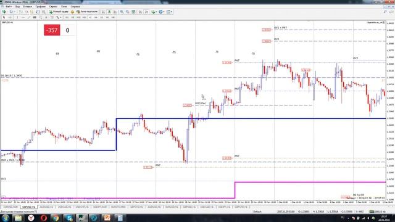This screenshot has height=222, width=395.
Task: Draw a trendline tool
Action: tap(29, 17)
